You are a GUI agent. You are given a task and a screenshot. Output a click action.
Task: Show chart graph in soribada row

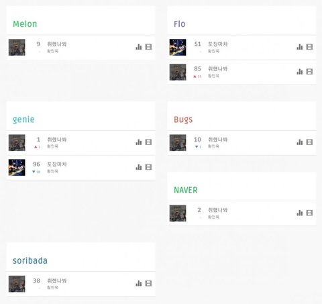click(x=139, y=283)
